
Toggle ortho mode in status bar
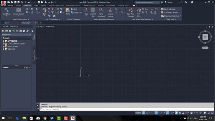click(153, 113)
